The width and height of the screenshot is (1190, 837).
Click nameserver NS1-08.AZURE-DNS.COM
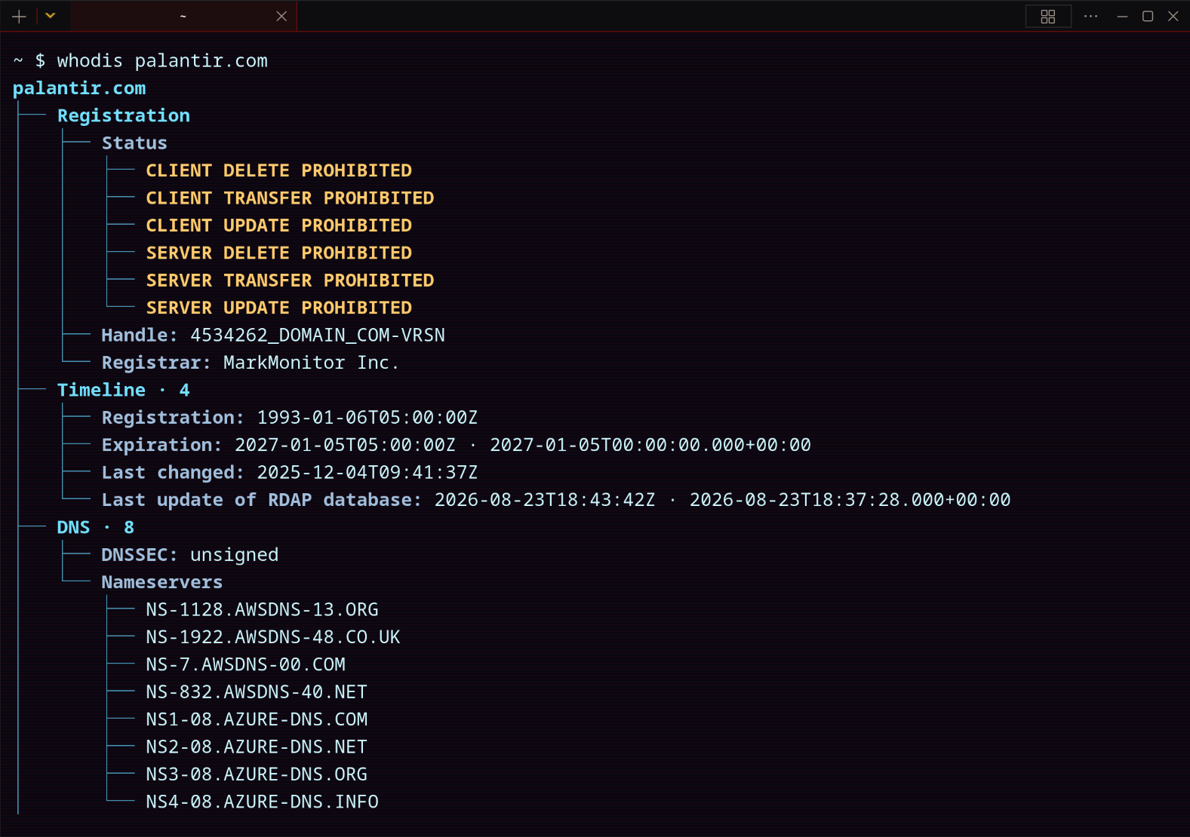(257, 719)
